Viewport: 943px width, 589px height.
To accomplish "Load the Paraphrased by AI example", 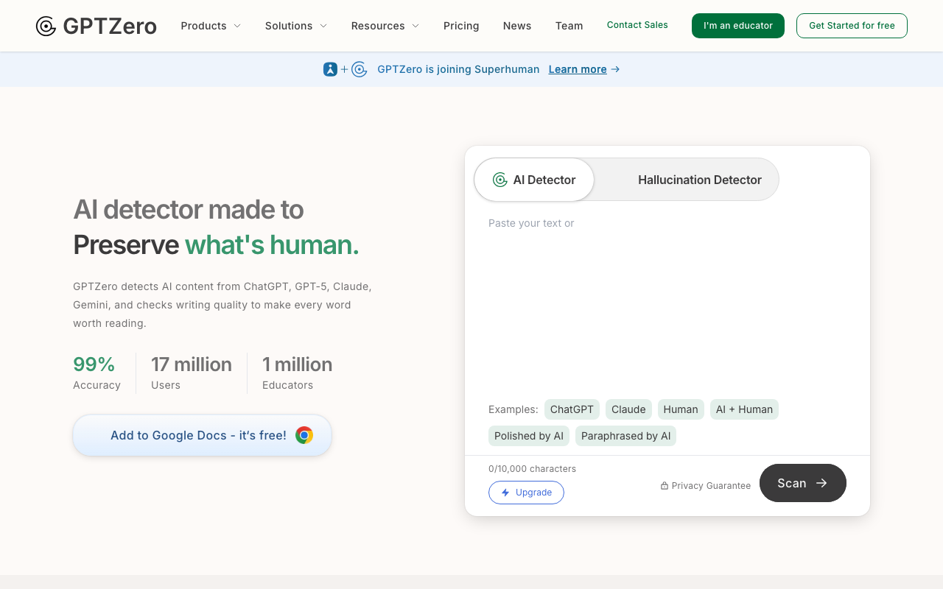I will tap(626, 436).
